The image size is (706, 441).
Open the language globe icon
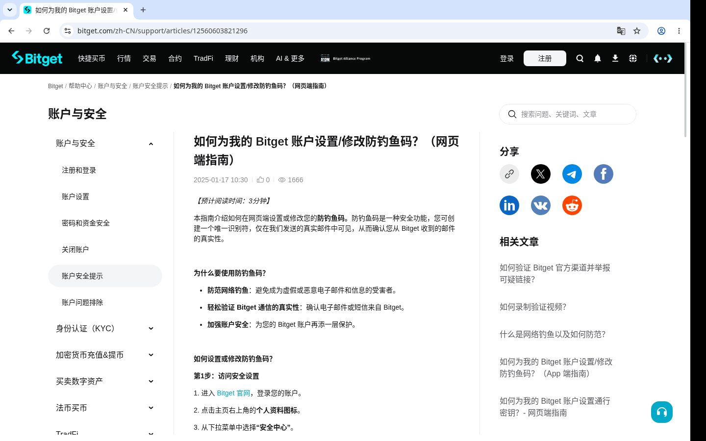(633, 58)
